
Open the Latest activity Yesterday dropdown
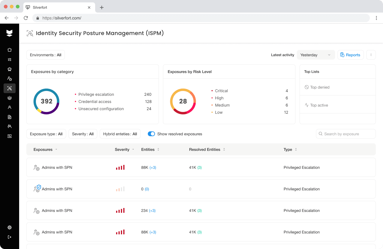(316, 55)
